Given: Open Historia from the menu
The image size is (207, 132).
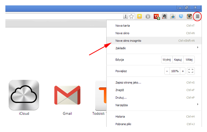Looking at the screenshot, I should pos(154,116).
